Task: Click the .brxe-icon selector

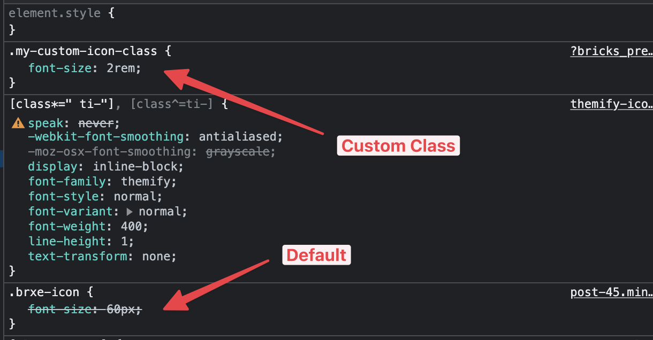Action: click(44, 292)
